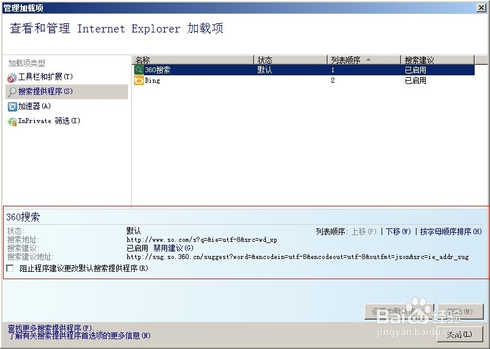Click 禁用建议(G) link

(173, 248)
